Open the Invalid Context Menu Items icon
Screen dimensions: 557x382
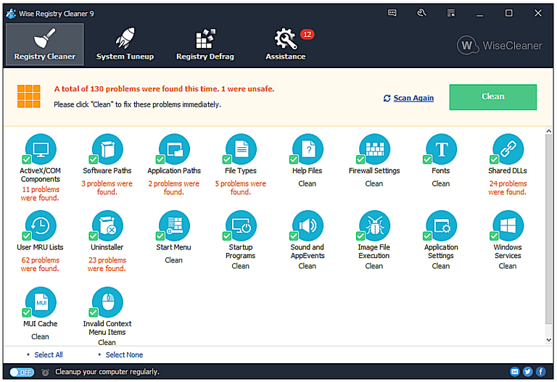coord(107,302)
